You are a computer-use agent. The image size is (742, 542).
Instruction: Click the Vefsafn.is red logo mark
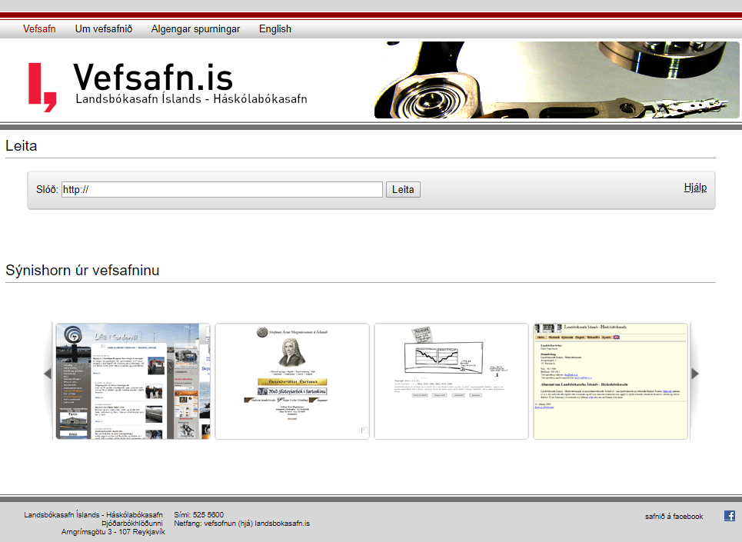point(42,88)
